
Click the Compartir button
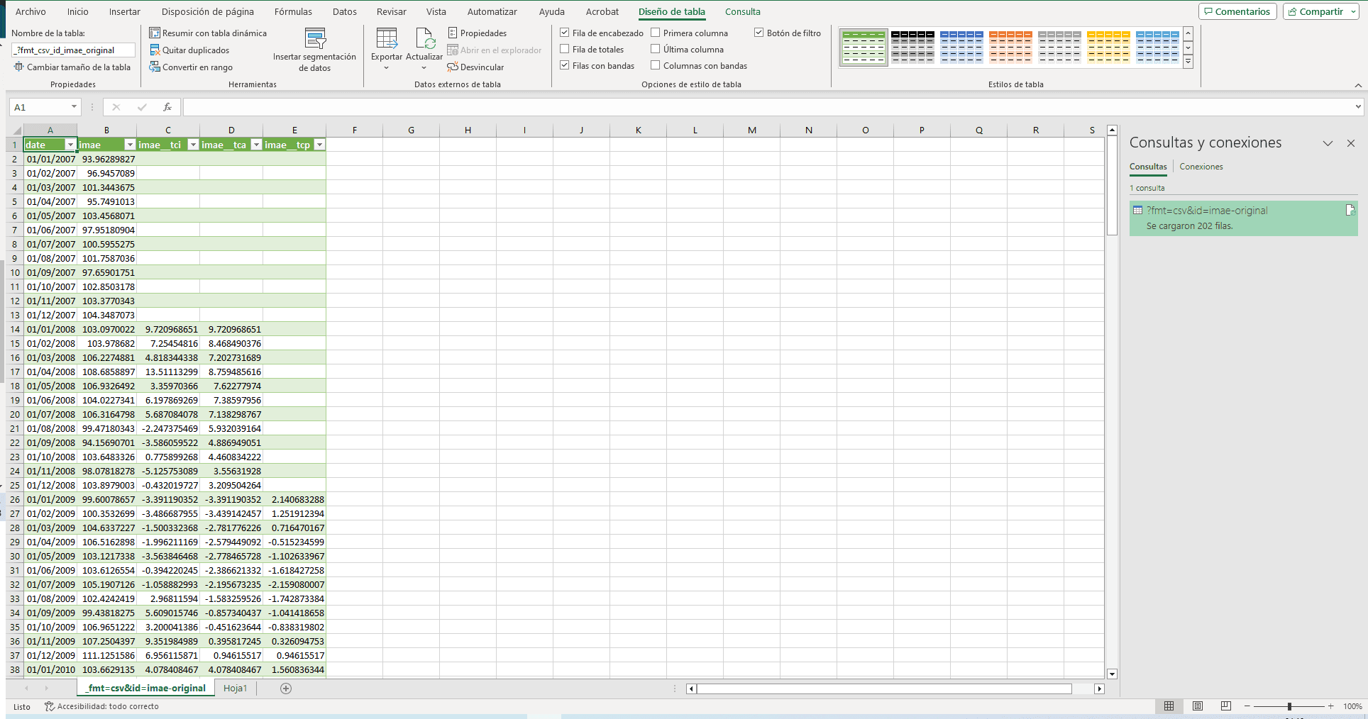pos(1320,11)
